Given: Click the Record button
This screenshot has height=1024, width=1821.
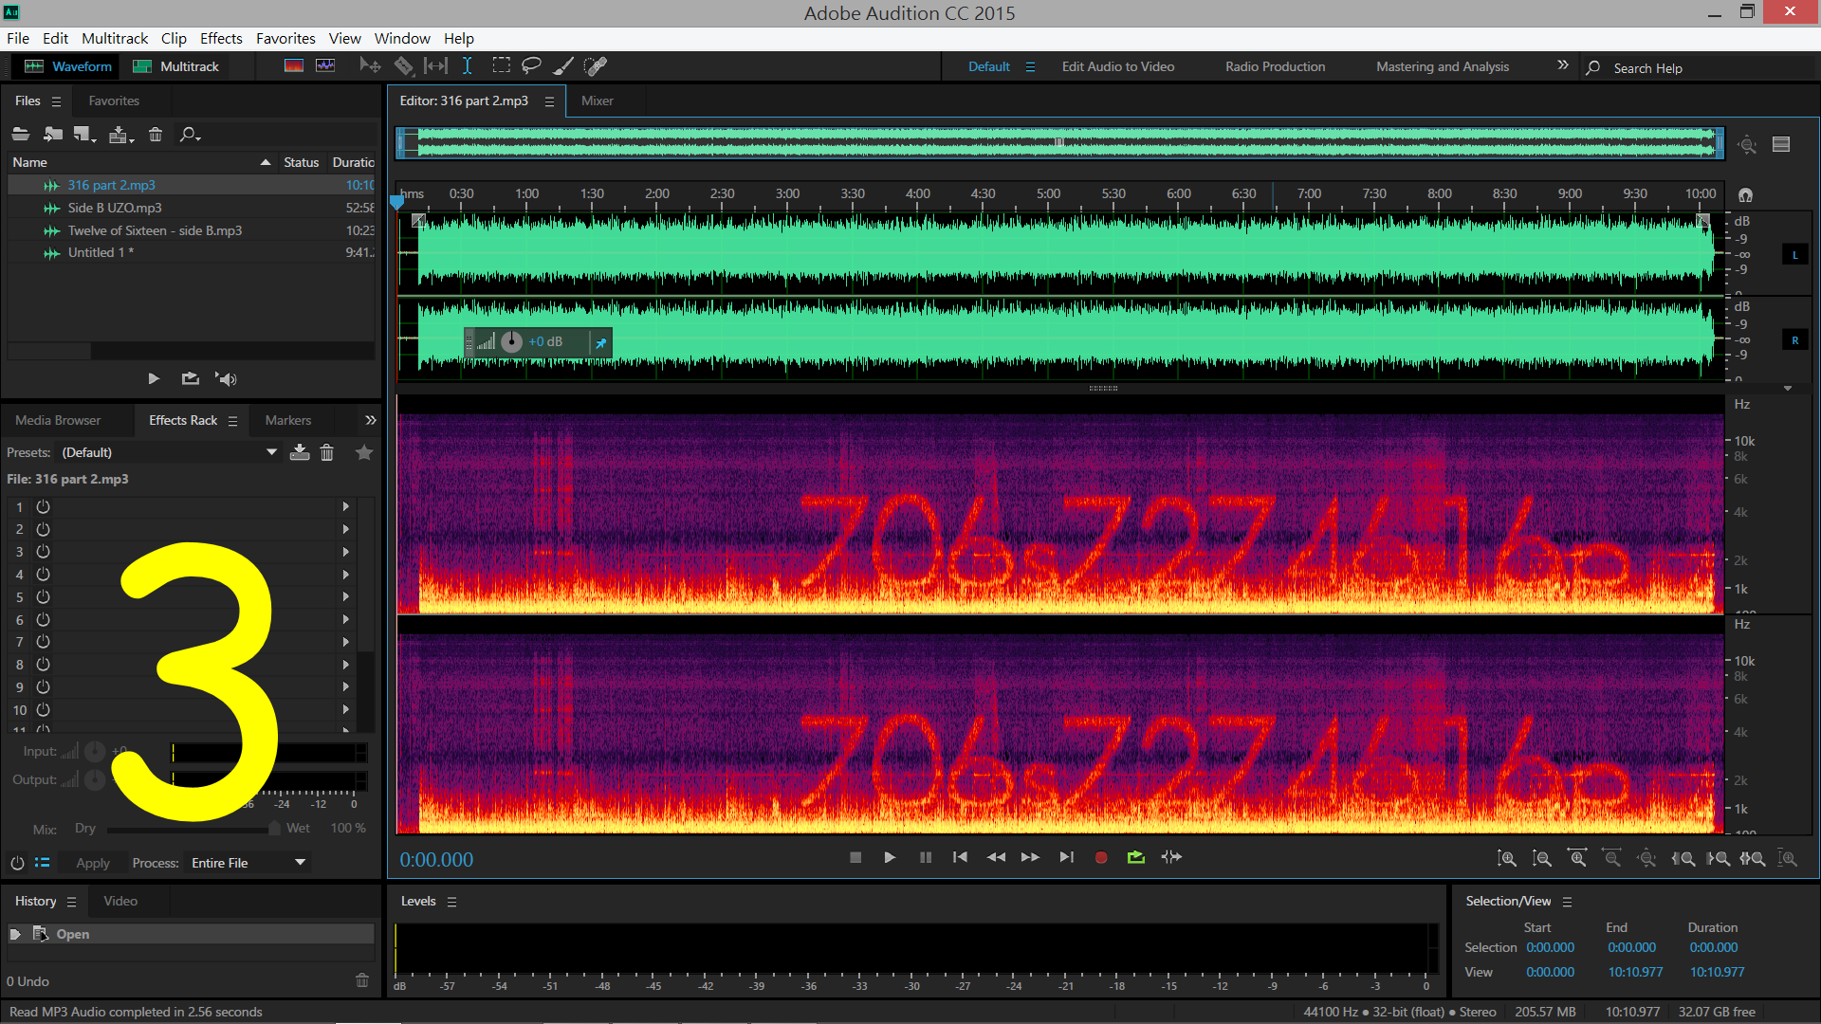Looking at the screenshot, I should 1100,857.
